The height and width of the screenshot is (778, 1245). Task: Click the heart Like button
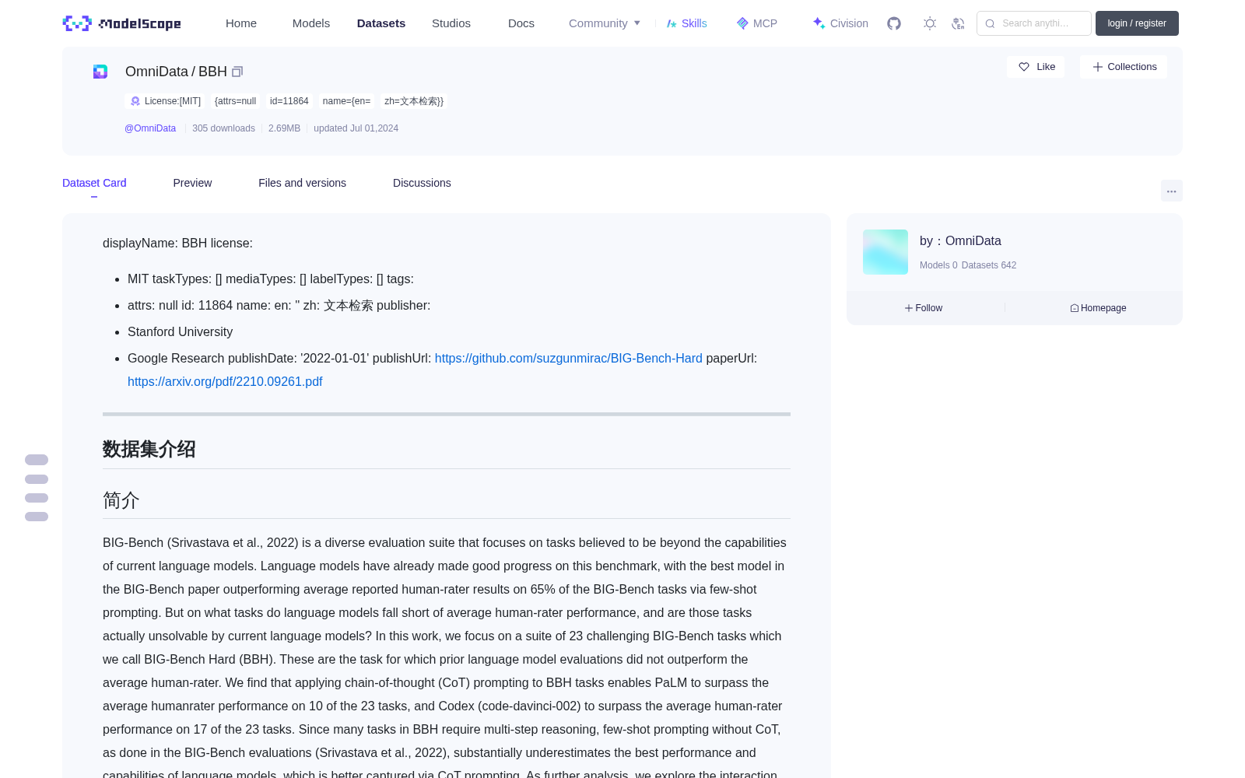point(1036,67)
